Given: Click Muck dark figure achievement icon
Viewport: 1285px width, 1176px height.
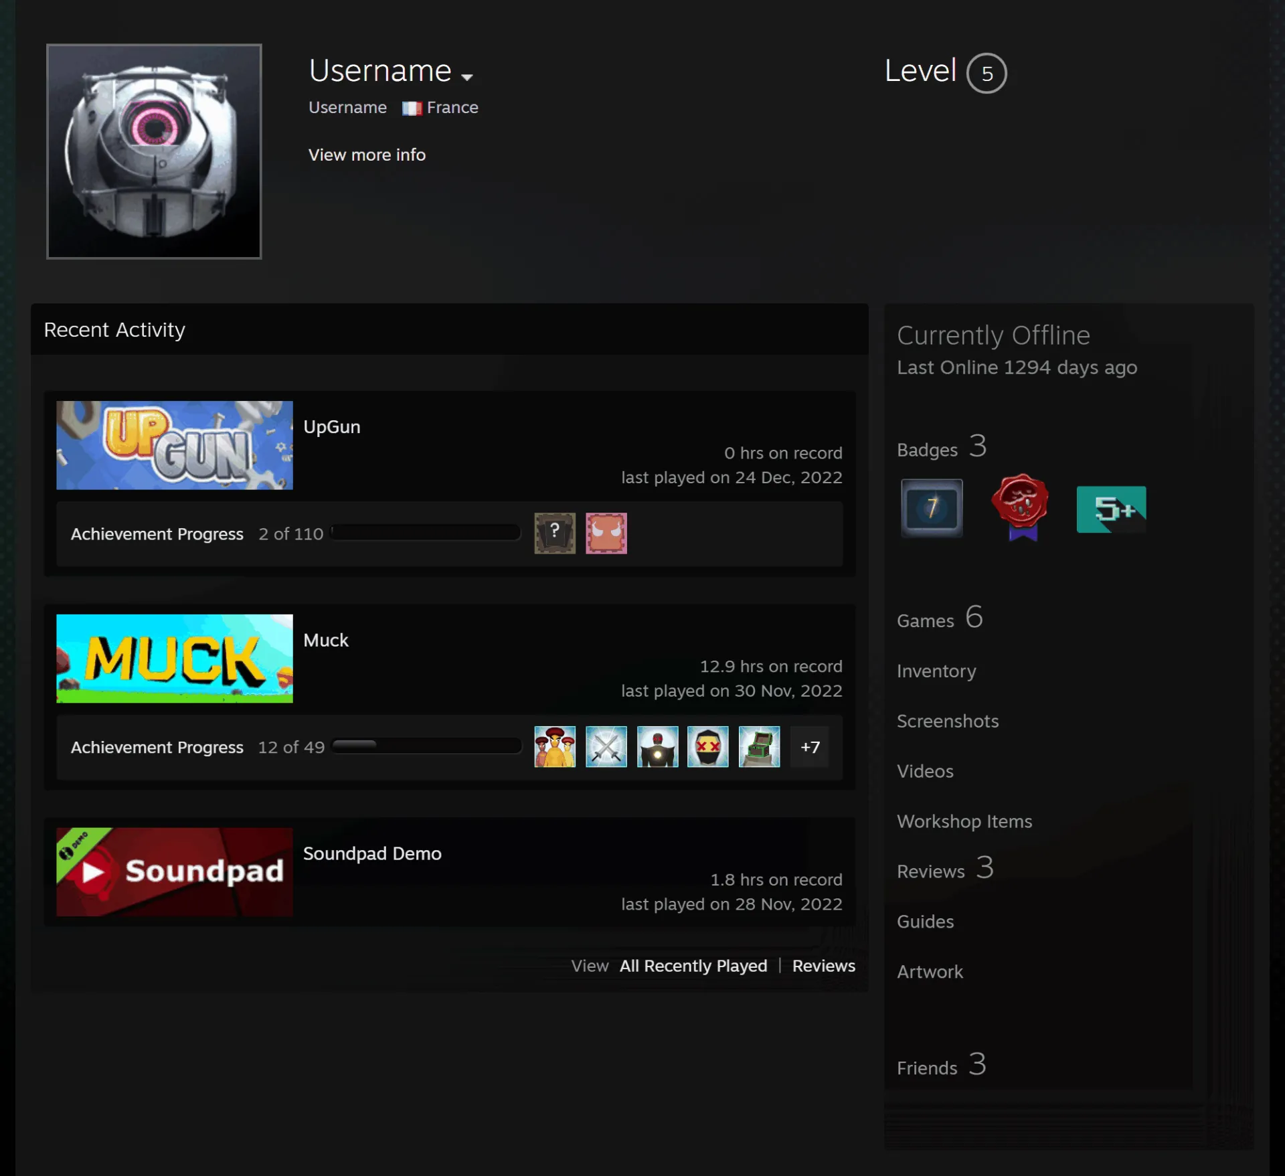Looking at the screenshot, I should [657, 747].
